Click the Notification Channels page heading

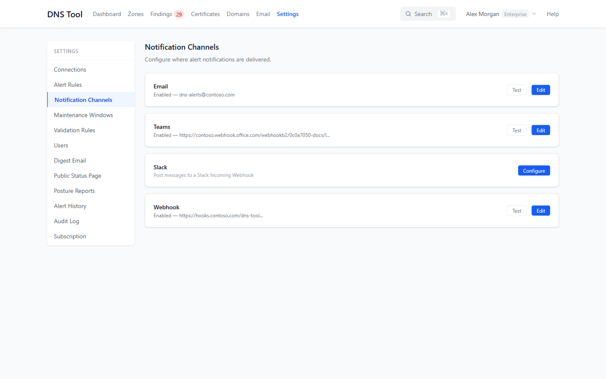click(x=182, y=47)
